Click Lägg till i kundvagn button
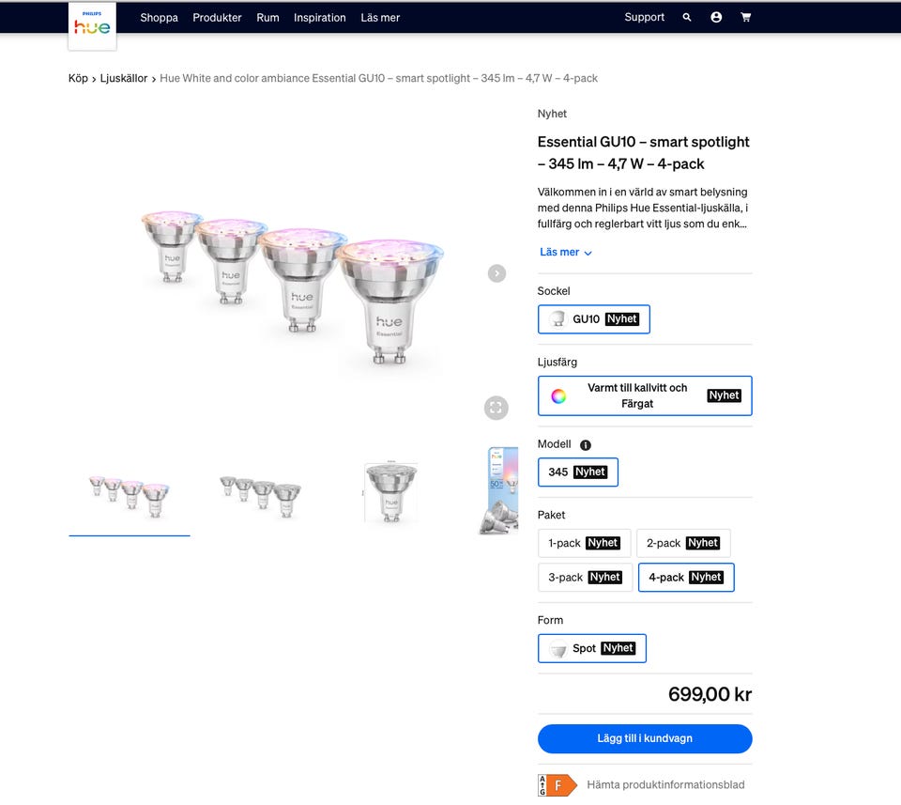 pos(645,739)
